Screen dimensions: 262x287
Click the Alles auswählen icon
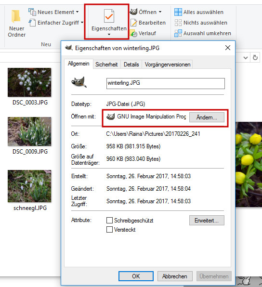pyautogui.click(x=178, y=12)
